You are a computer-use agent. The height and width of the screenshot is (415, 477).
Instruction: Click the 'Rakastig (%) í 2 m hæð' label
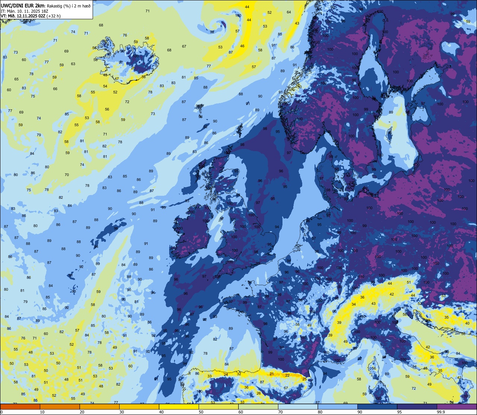click(69, 6)
